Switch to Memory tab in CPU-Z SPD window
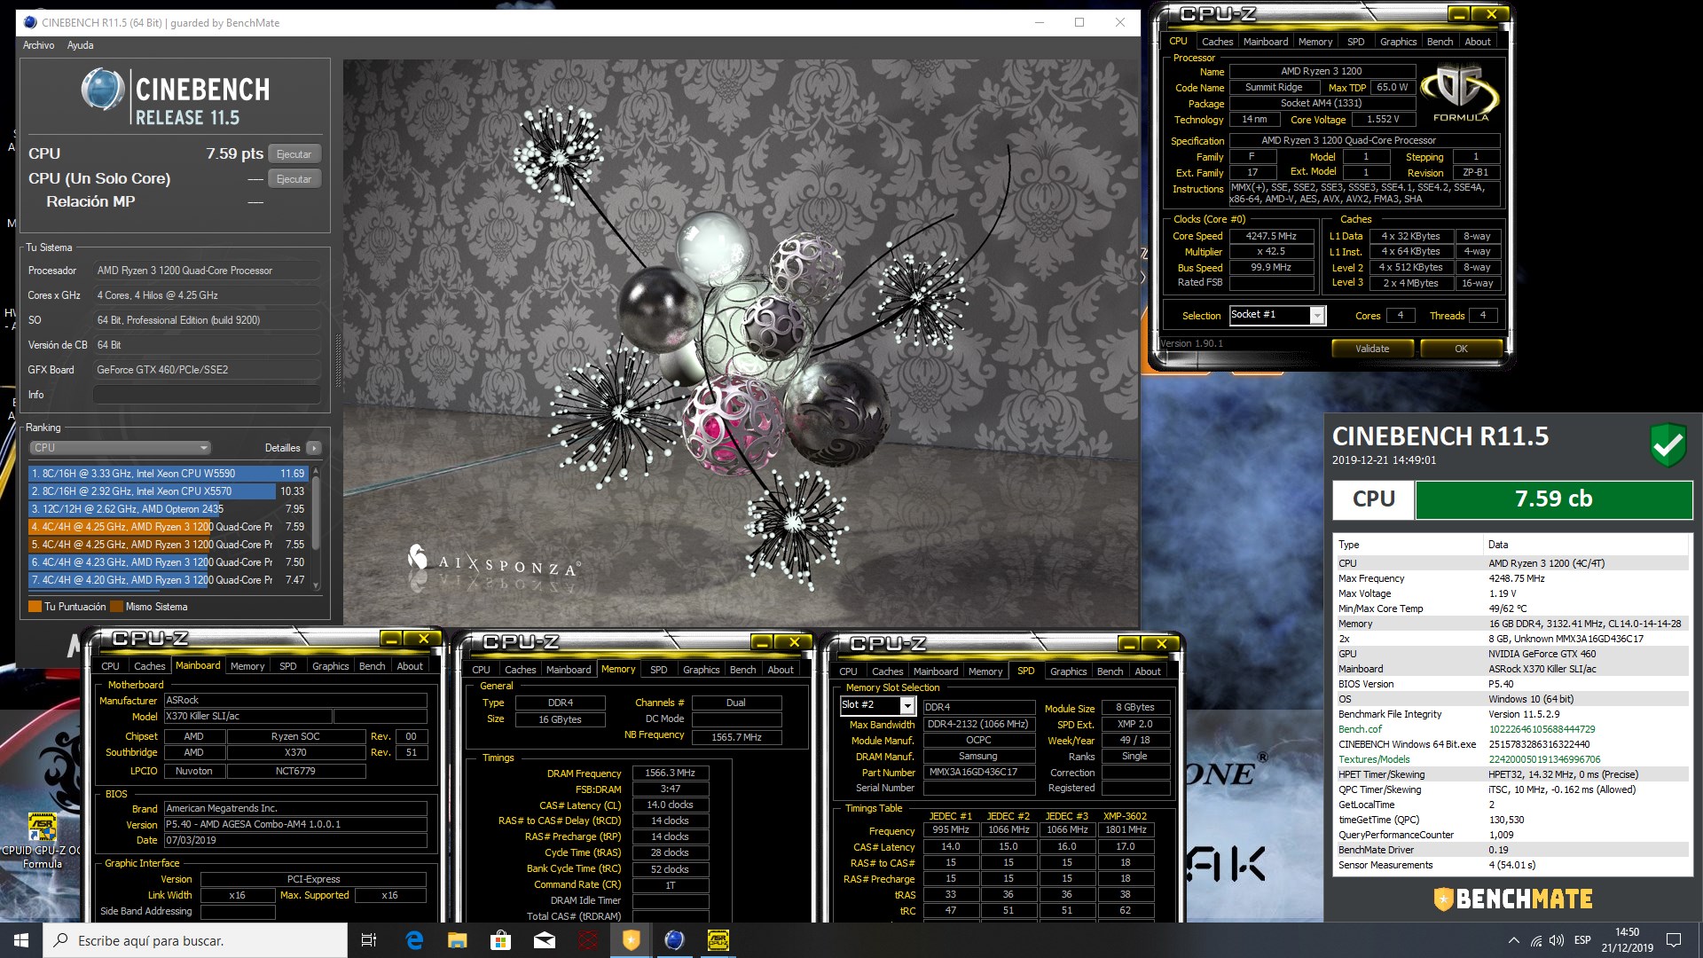This screenshot has width=1703, height=958. point(985,671)
